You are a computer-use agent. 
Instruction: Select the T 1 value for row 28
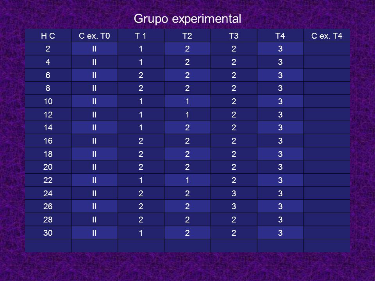point(141,219)
